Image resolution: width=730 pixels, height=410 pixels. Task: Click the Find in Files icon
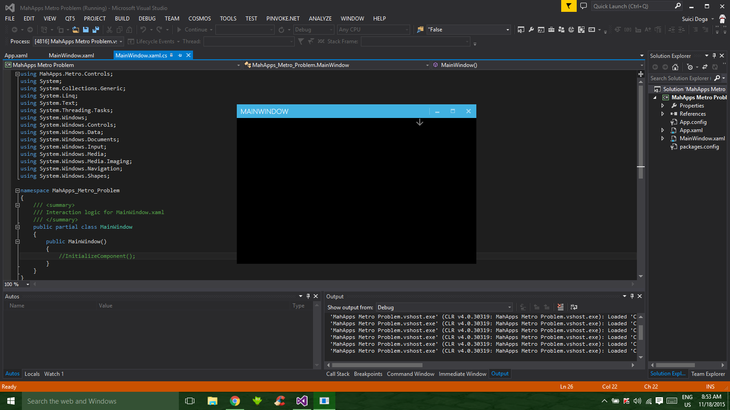point(420,30)
